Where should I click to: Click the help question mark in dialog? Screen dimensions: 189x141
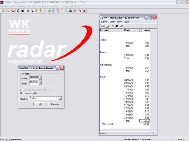[58, 68]
